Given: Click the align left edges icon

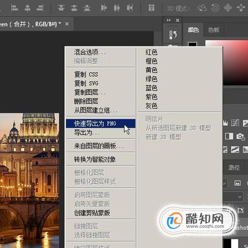Looking at the screenshot, I should pyautogui.click(x=14, y=8).
